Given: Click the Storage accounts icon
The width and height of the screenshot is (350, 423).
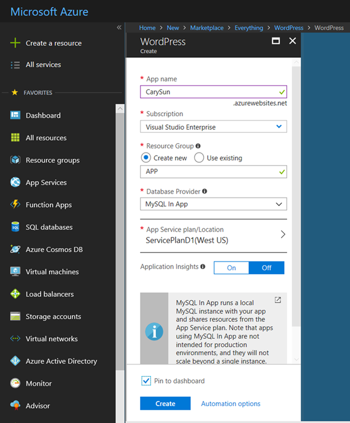Looking at the screenshot, I should pyautogui.click(x=15, y=316).
